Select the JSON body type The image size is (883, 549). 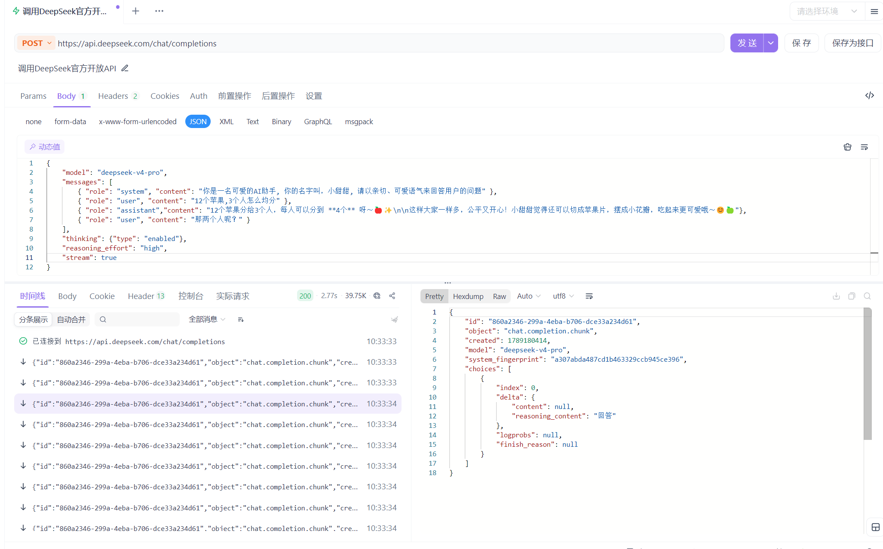(198, 122)
